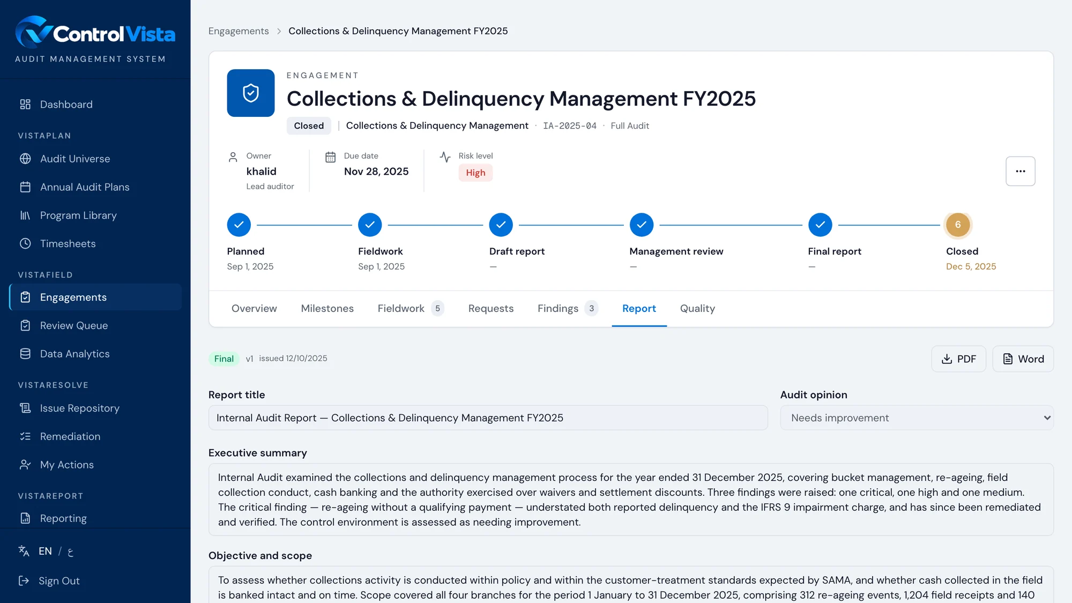Open the Audit opinion dropdown
This screenshot has width=1072, height=603.
coord(917,418)
